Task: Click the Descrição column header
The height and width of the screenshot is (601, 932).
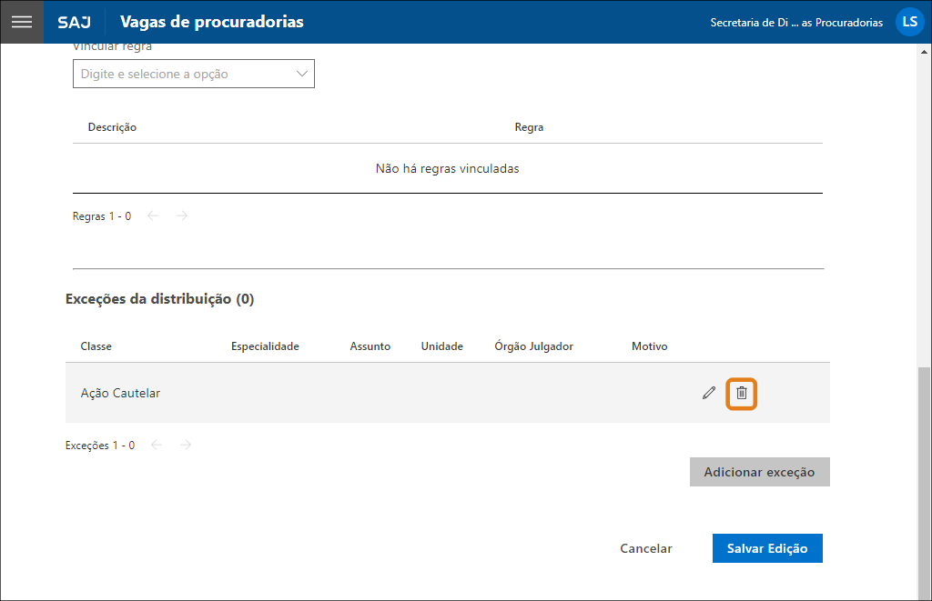Action: click(112, 127)
